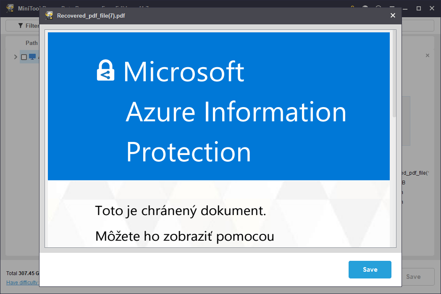
Task: Click the Filter funnel icon
Action: [x=21, y=26]
